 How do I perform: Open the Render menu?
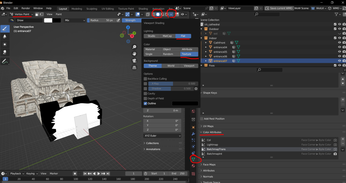click(26, 8)
